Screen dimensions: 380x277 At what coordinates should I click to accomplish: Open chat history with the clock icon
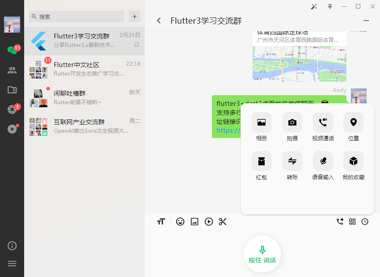[365, 222]
